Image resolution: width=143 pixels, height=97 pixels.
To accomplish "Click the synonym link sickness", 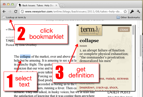I will point(123,79).
